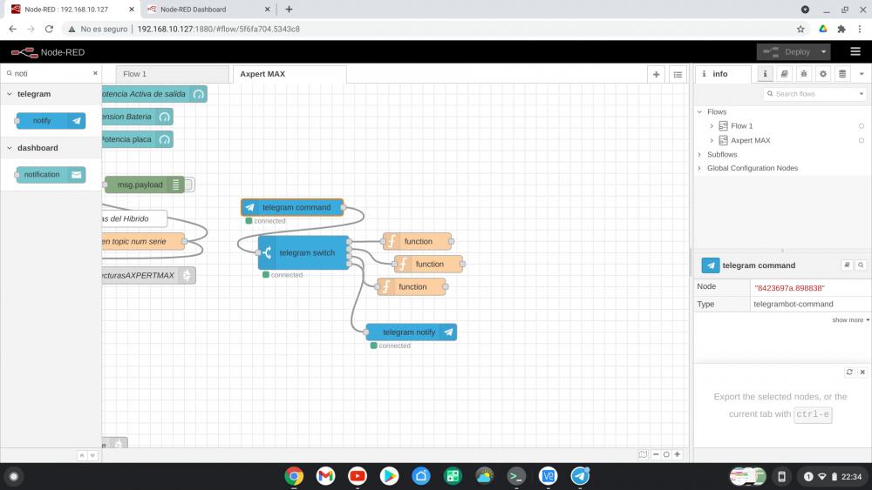Refresh the tips box
This screenshot has height=490, width=872.
pyautogui.click(x=849, y=372)
